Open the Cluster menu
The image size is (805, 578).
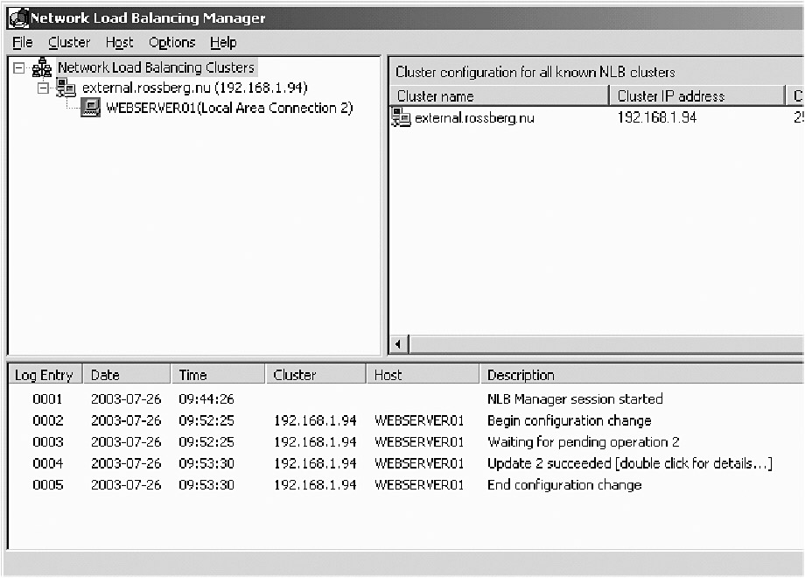click(69, 42)
